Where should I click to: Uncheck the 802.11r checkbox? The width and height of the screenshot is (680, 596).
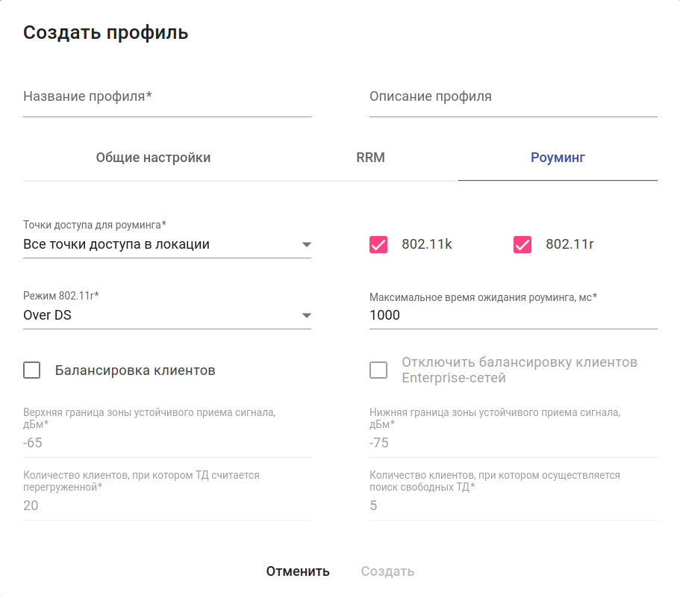tap(523, 245)
